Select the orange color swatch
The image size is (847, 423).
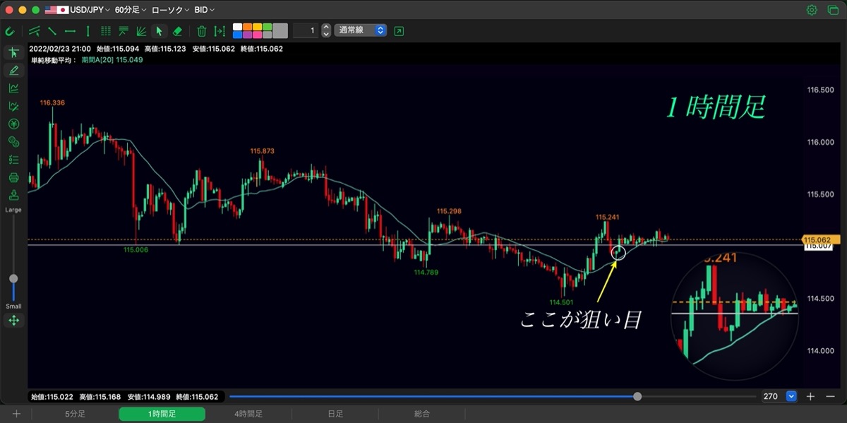tap(247, 27)
